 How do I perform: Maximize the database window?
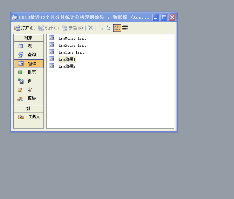164,18
